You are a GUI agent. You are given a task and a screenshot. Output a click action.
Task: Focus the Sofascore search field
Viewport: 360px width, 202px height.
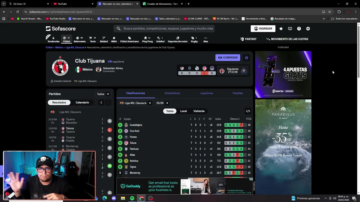[x=164, y=29]
